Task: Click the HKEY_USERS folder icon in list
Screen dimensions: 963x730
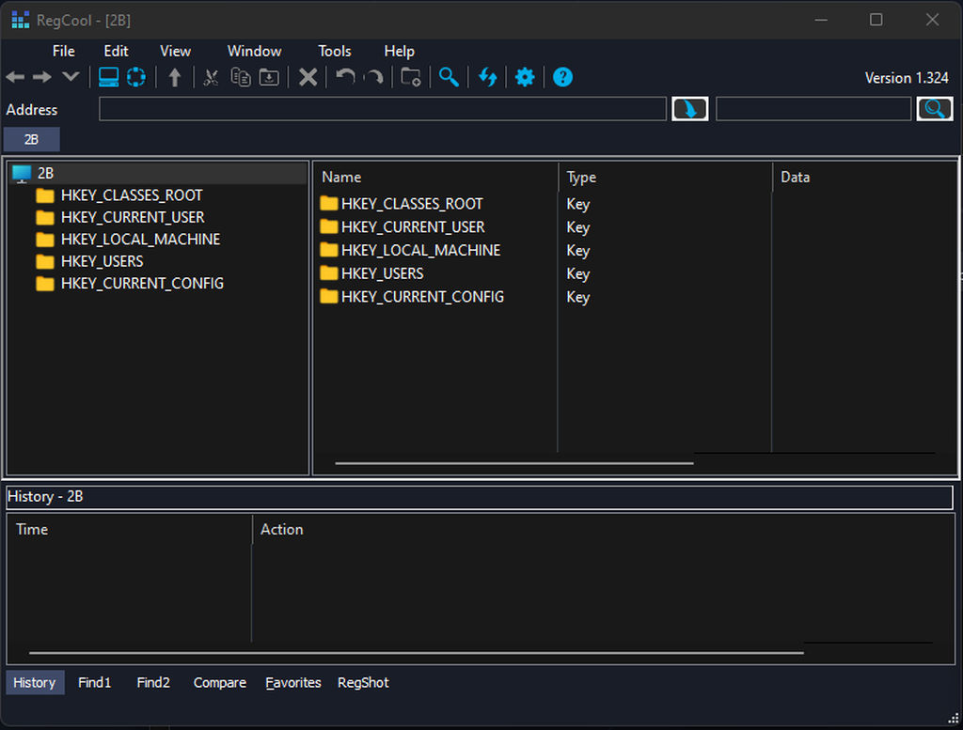Action: click(329, 273)
